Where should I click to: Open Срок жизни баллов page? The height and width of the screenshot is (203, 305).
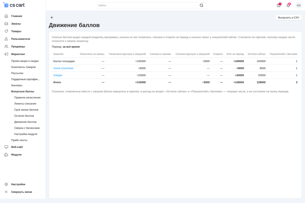[x=26, y=110]
